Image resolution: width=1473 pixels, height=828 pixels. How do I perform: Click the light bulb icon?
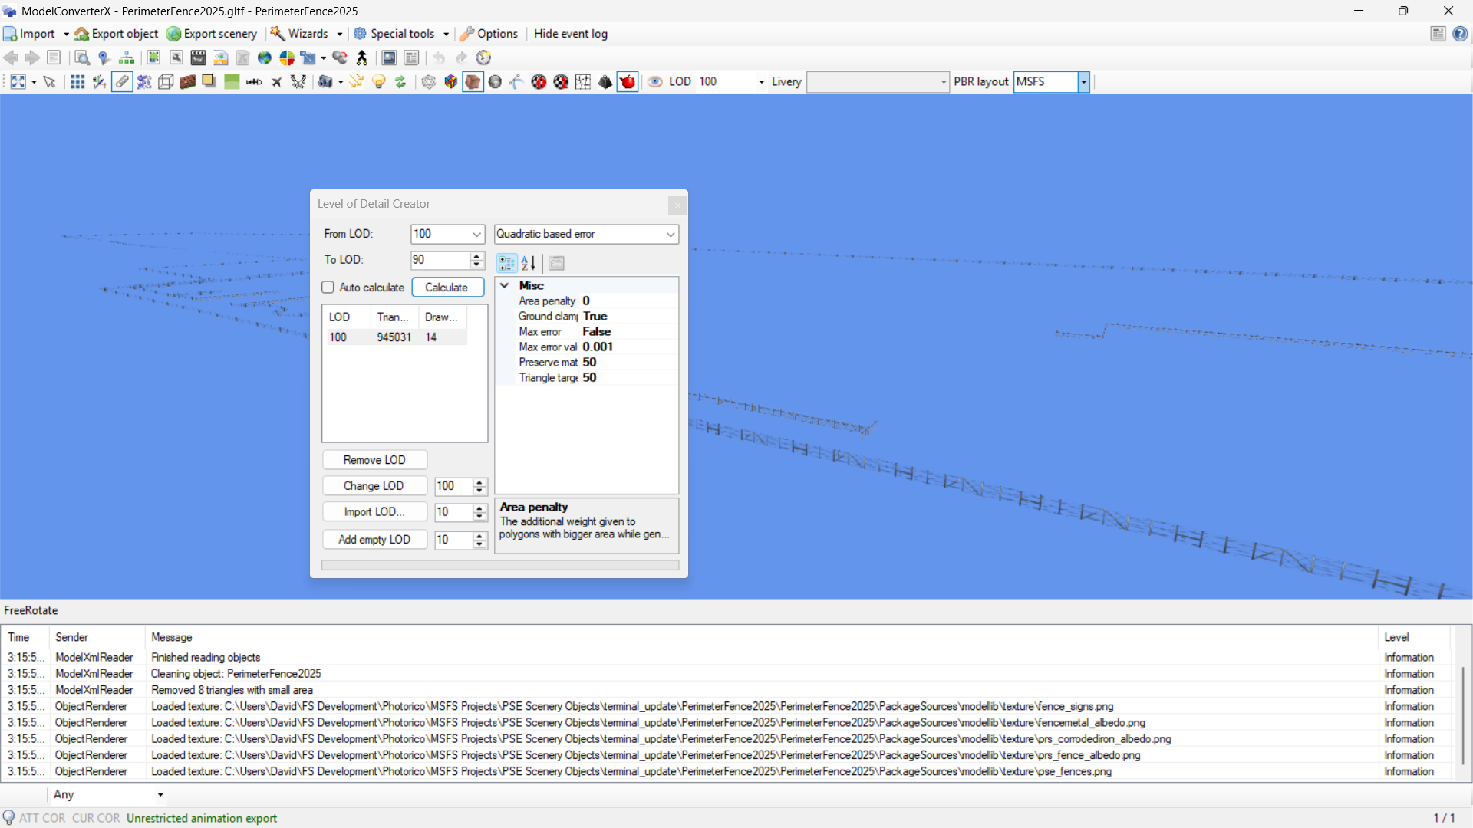pos(378,82)
